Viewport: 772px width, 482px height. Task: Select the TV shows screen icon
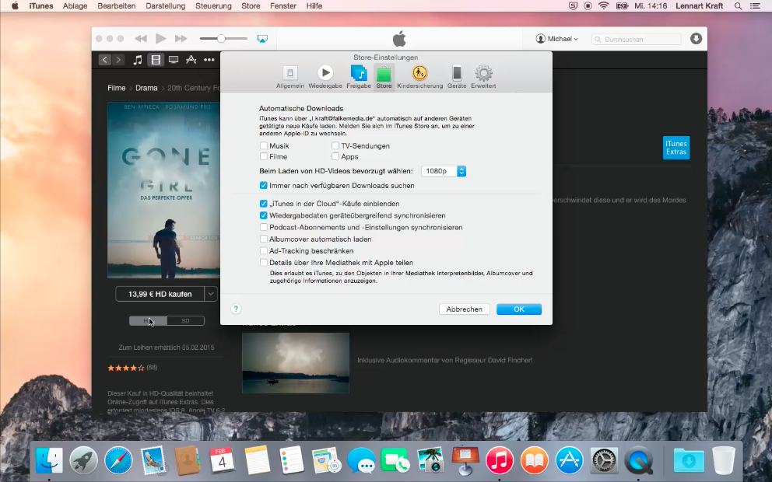(174, 60)
